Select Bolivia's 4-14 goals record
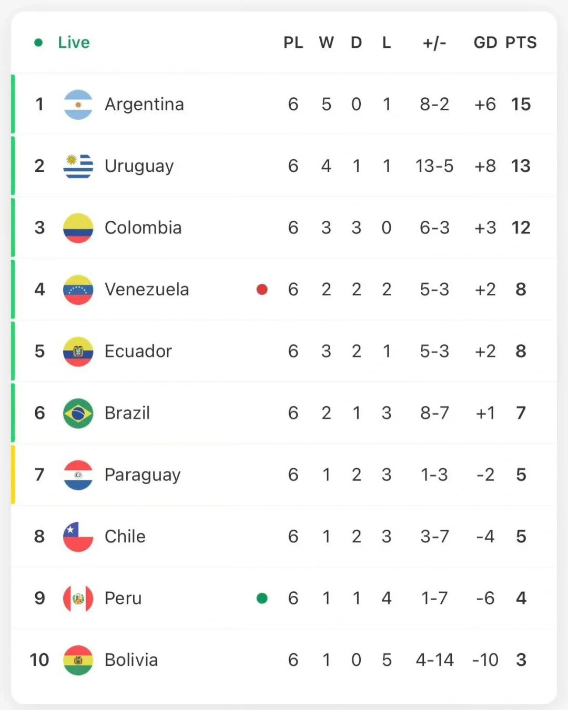568x710 pixels. pos(434,660)
